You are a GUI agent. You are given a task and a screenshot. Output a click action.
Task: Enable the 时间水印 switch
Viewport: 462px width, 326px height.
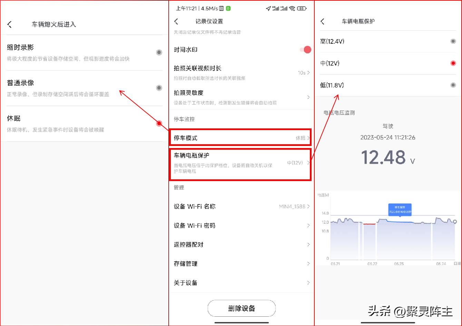tap(304, 50)
